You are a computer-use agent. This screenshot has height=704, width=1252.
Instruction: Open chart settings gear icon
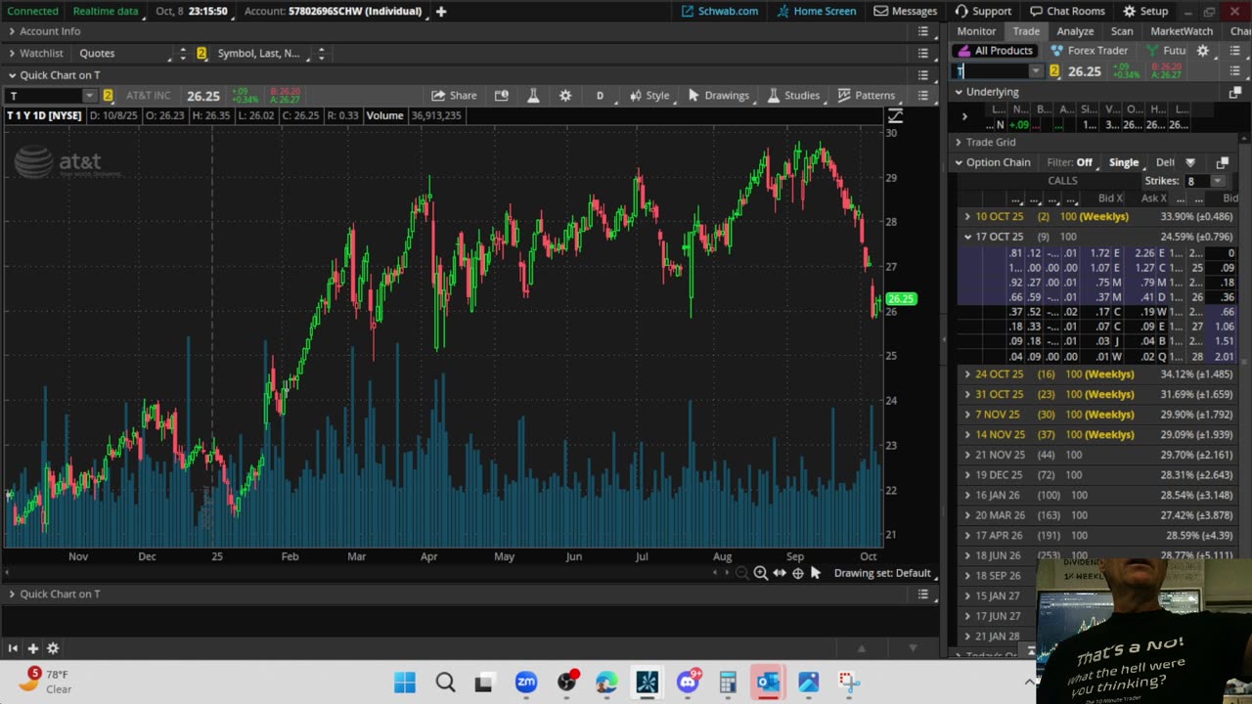(x=565, y=95)
